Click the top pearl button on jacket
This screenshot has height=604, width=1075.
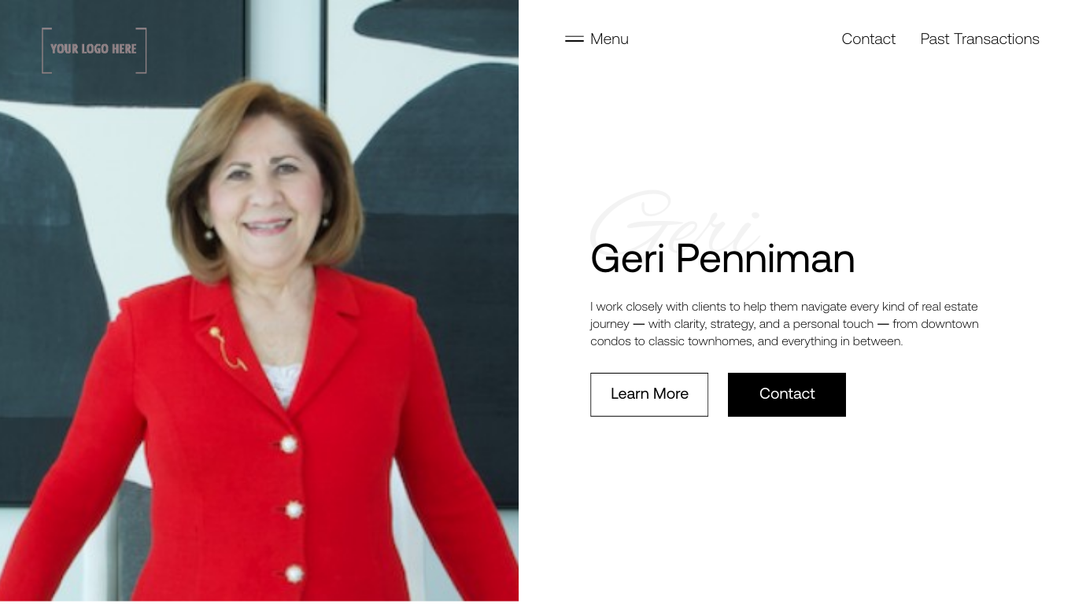click(289, 444)
